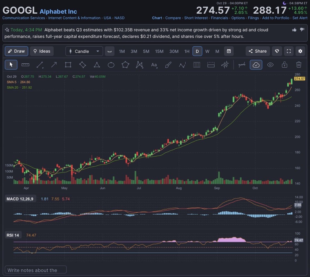Open the Short Interest link

[196, 18]
